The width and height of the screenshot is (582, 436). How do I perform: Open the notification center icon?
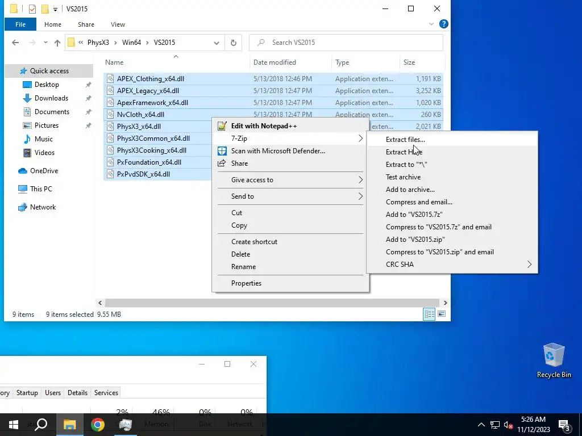(564, 425)
